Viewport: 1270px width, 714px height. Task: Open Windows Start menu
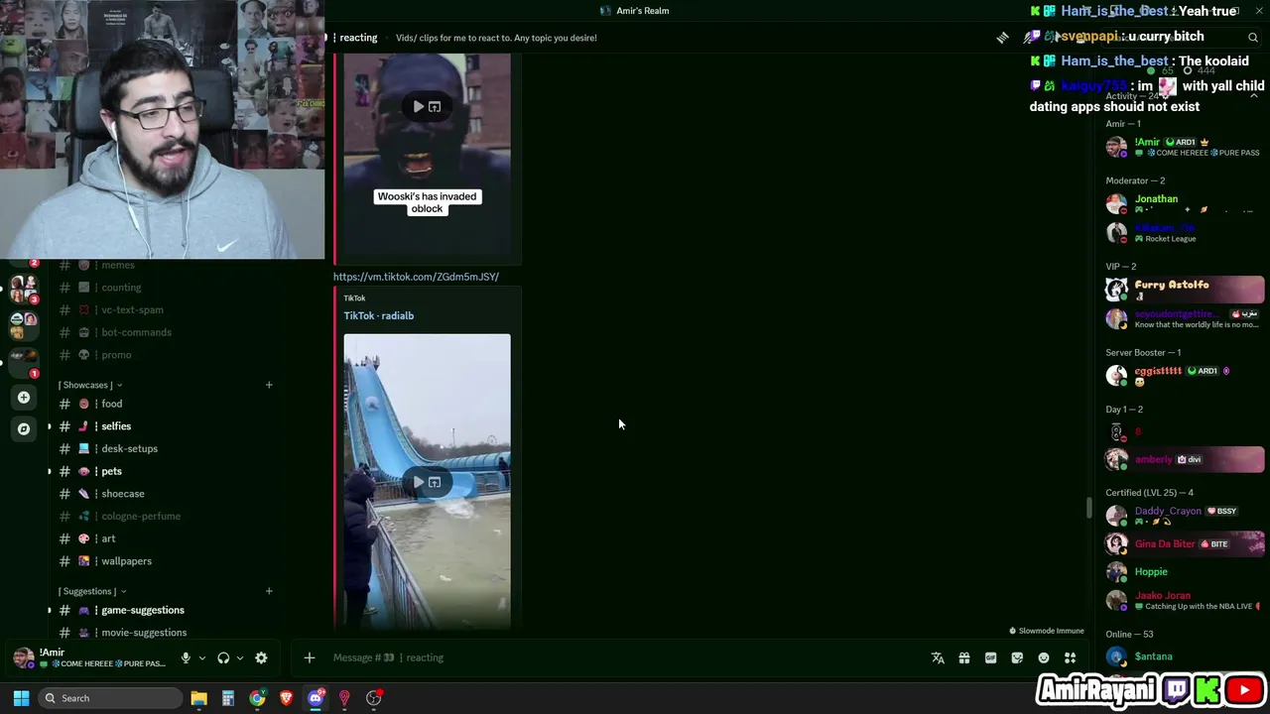pos(21,698)
